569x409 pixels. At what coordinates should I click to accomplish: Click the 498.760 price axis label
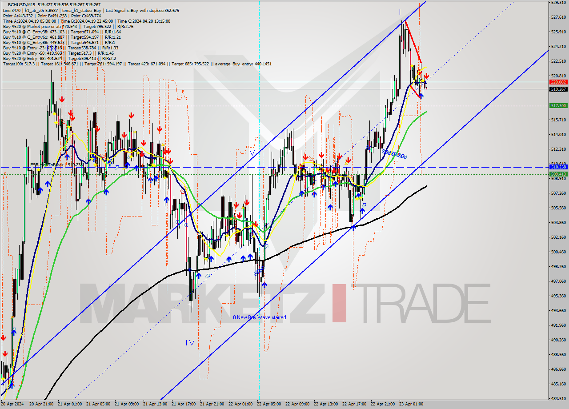pyautogui.click(x=558, y=266)
